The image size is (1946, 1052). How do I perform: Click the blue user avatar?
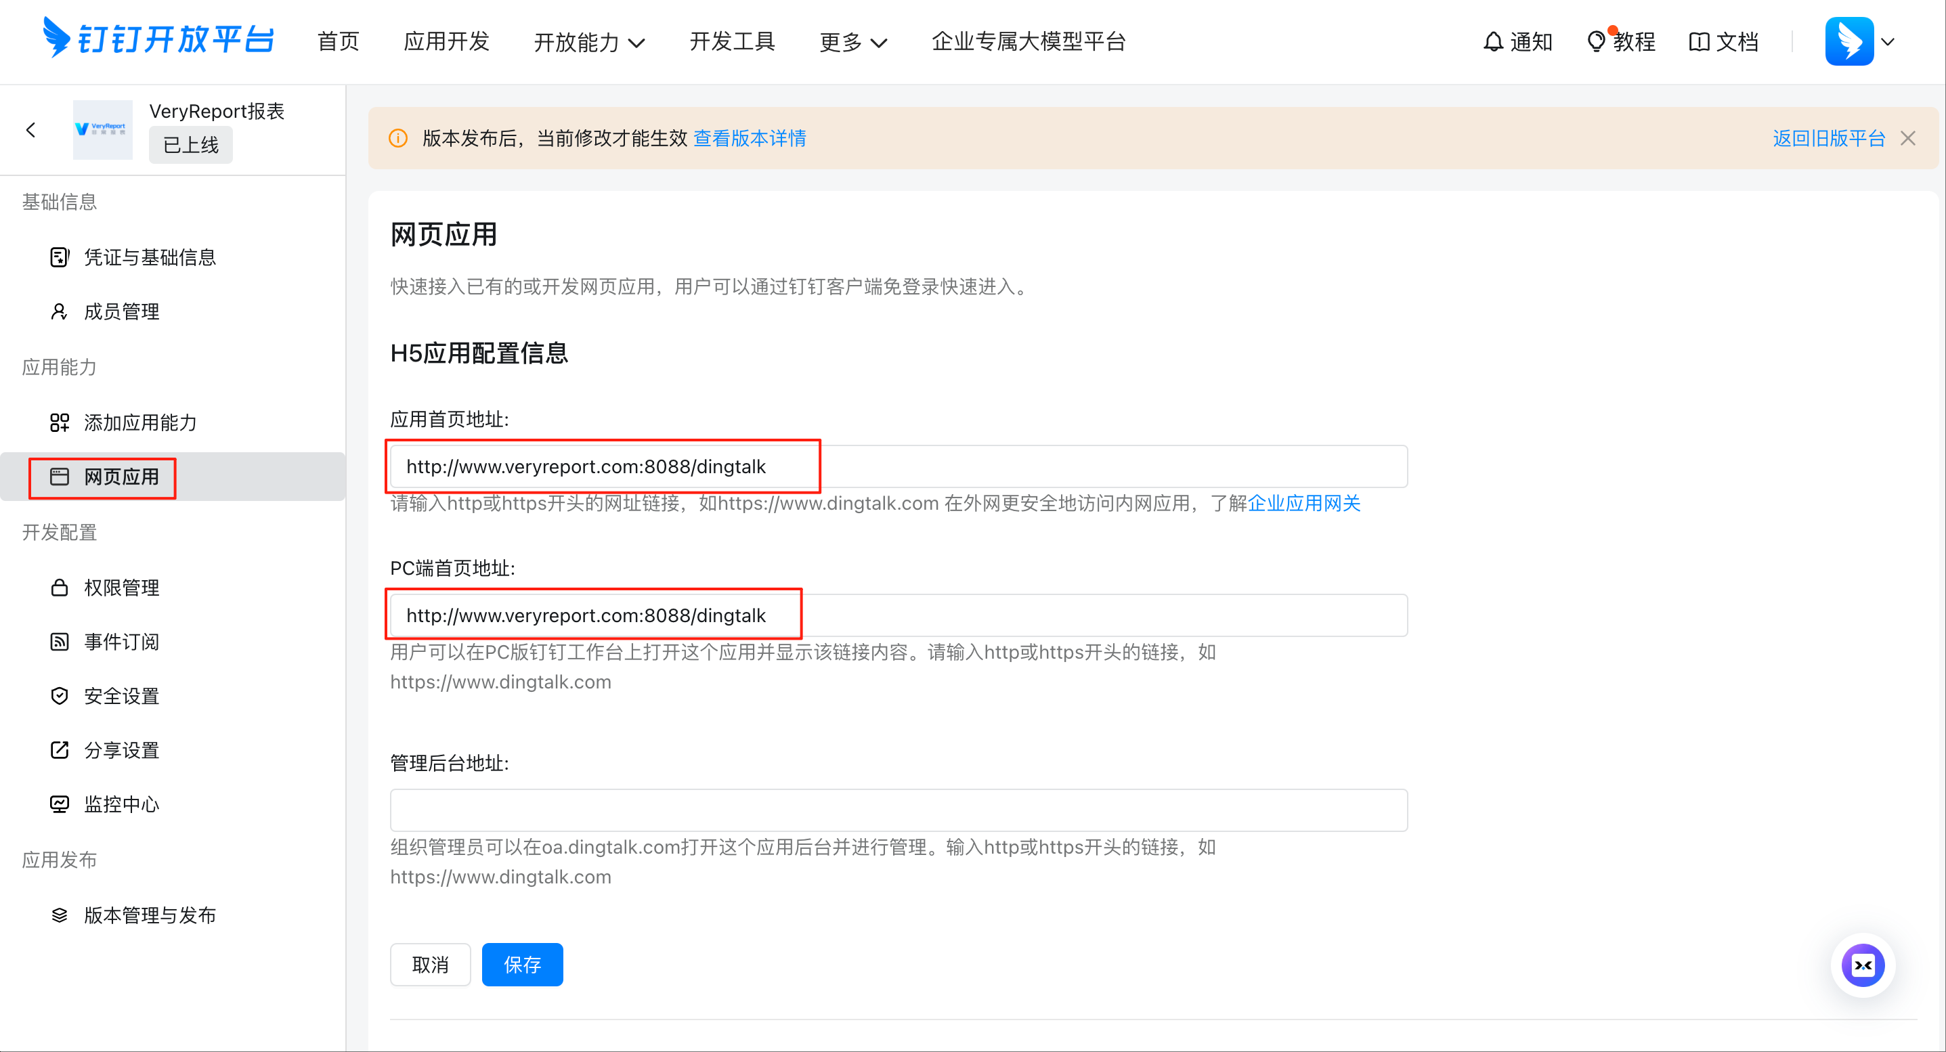tap(1849, 41)
